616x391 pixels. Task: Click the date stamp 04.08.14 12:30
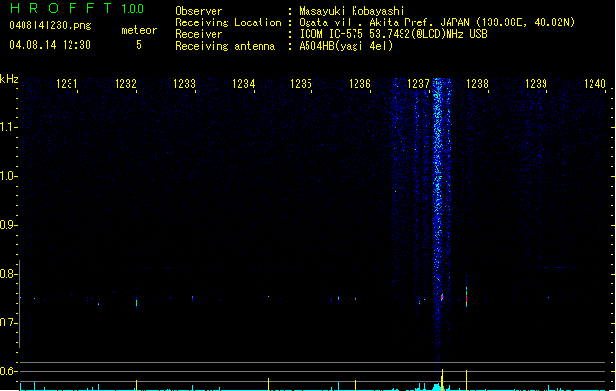50,45
